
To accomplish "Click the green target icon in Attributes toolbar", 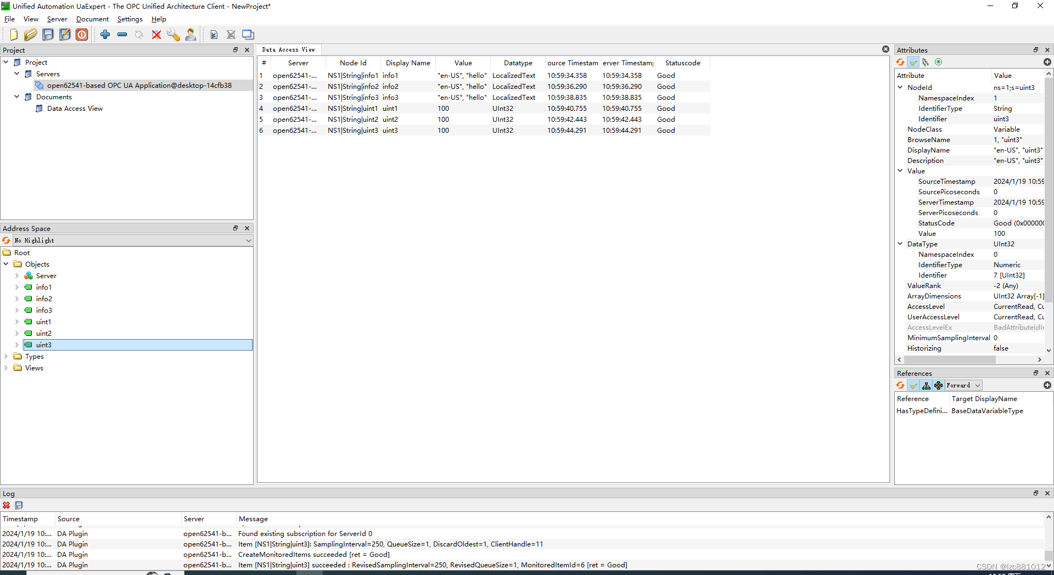I will coord(938,62).
